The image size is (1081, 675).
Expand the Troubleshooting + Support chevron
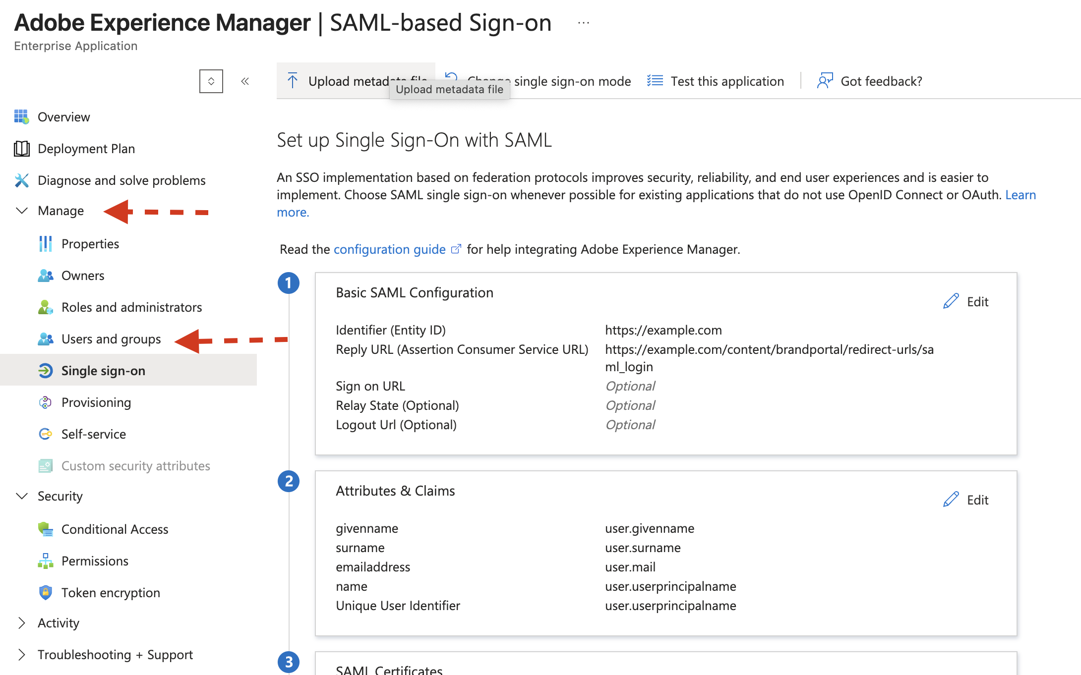[22, 655]
